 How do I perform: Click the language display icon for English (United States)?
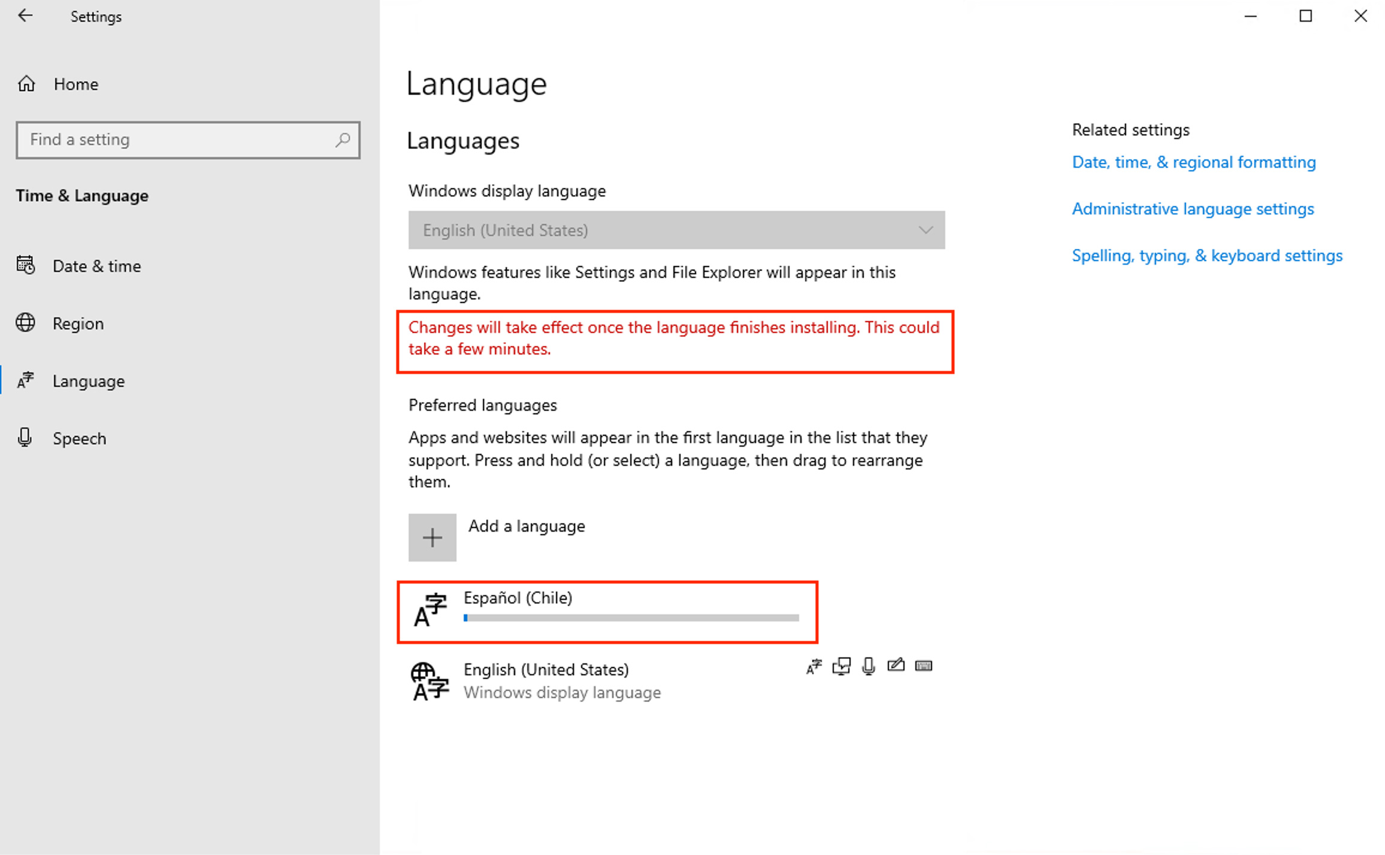pyautogui.click(x=812, y=665)
